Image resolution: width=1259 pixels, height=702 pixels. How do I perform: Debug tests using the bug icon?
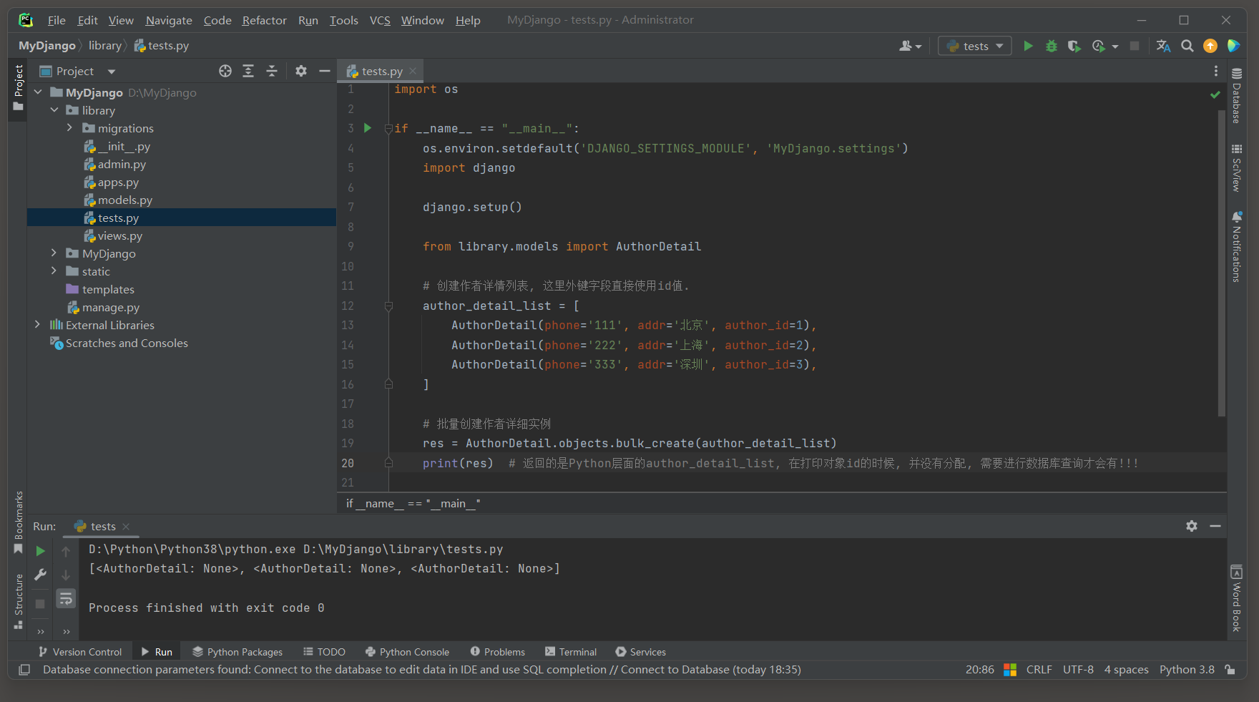[x=1051, y=46]
